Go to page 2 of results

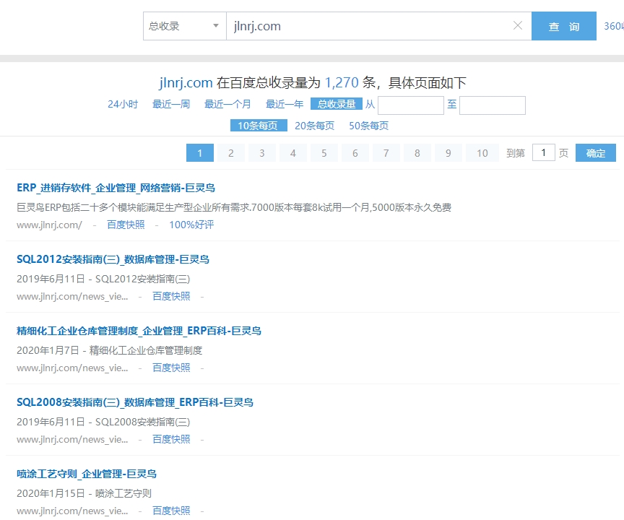[231, 153]
